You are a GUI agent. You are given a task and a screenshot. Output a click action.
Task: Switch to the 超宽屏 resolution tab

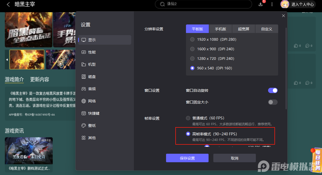pyautogui.click(x=244, y=29)
